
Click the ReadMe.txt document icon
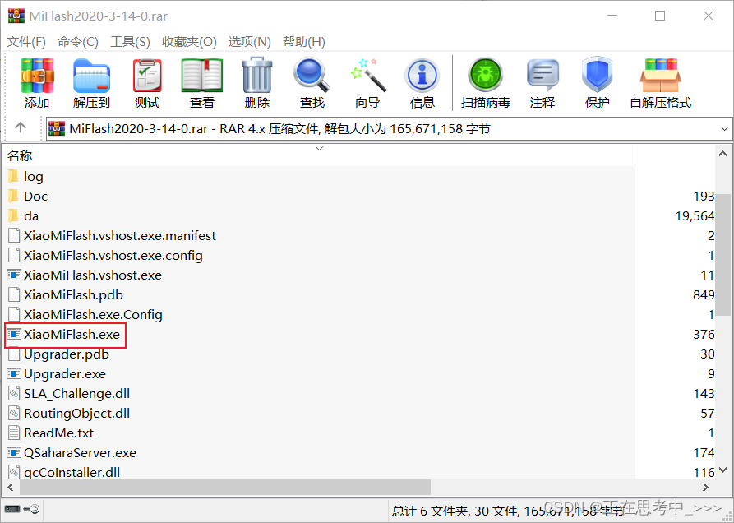pyautogui.click(x=14, y=433)
